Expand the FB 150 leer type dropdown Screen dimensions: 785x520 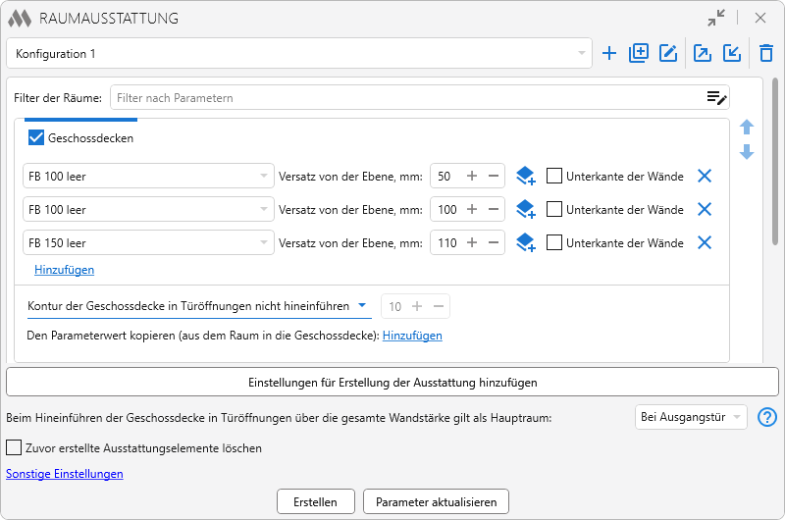click(263, 243)
